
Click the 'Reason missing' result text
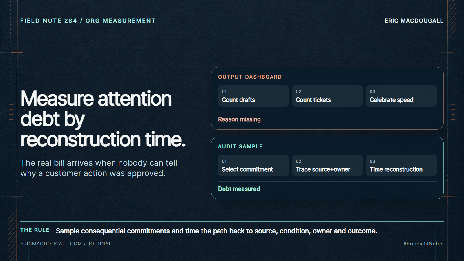point(239,119)
